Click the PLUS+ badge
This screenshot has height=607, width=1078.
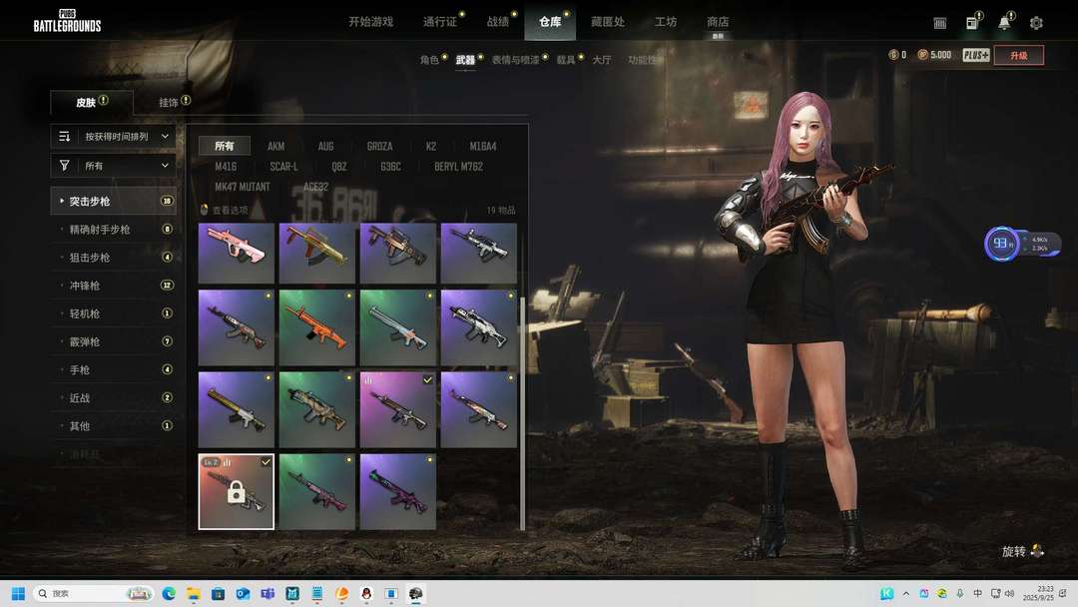[975, 55]
